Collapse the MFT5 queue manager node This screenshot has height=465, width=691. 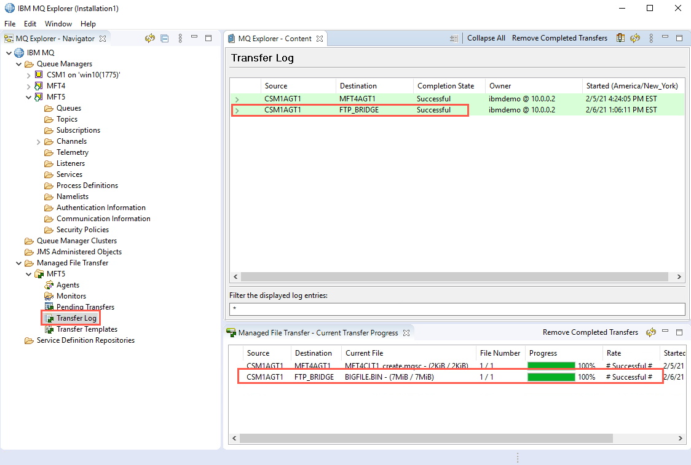[29, 97]
